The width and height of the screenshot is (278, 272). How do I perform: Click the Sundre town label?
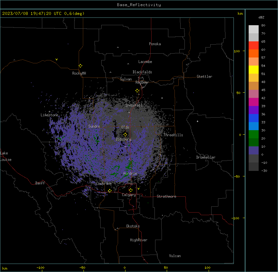[x=94, y=126]
